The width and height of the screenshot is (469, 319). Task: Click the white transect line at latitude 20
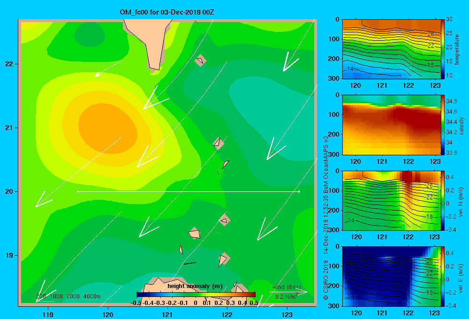point(189,191)
